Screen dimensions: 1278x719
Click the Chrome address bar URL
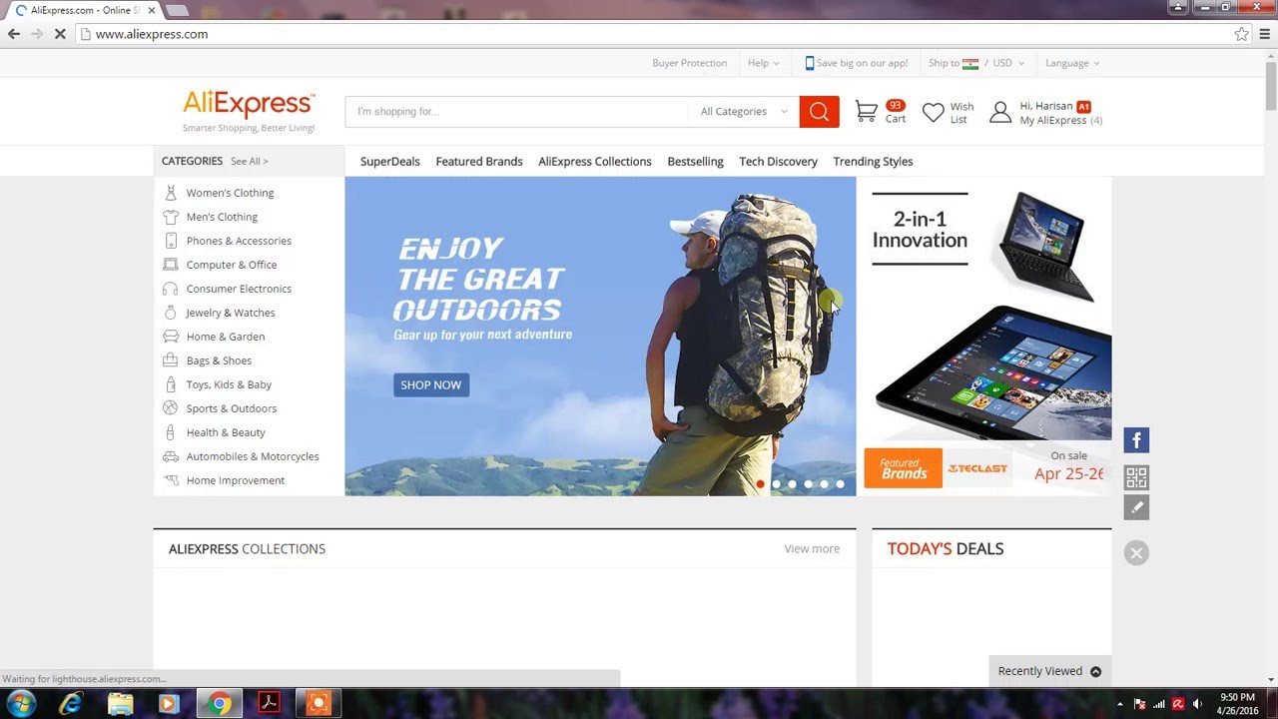point(152,34)
